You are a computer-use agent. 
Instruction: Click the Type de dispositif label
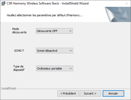[x=19, y=68]
